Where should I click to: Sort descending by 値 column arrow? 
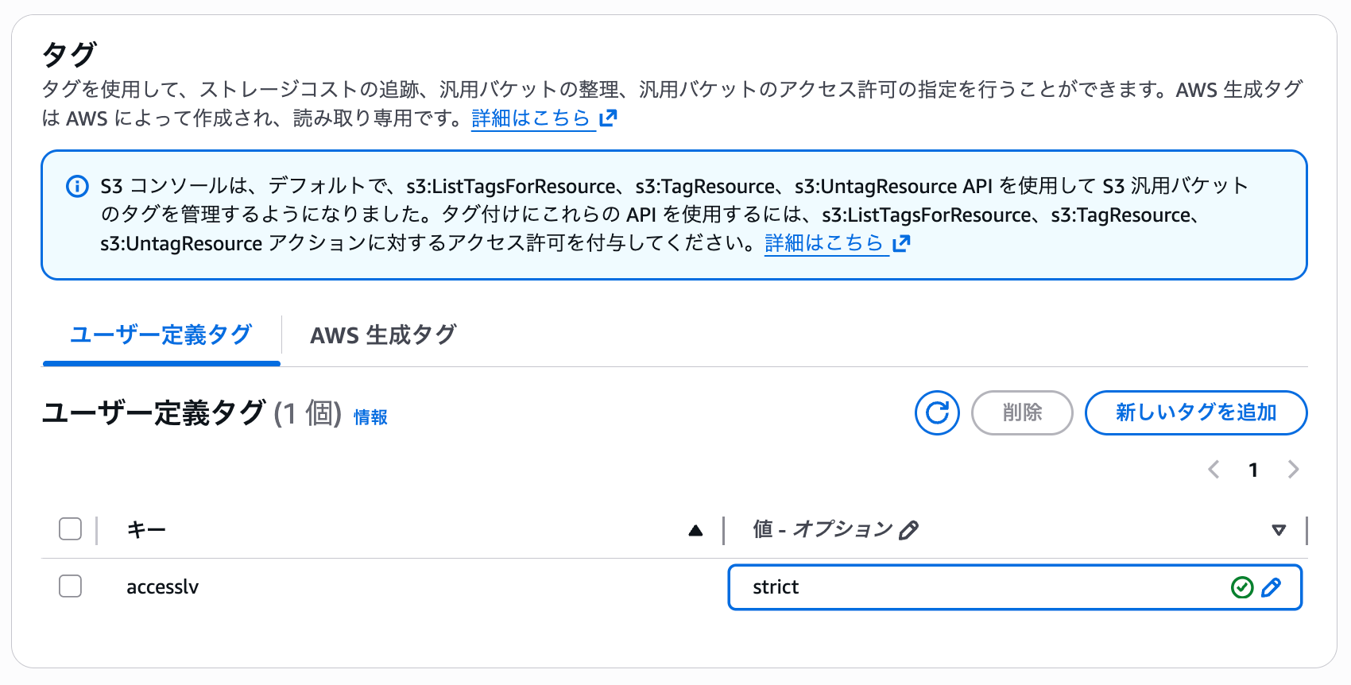(1279, 530)
